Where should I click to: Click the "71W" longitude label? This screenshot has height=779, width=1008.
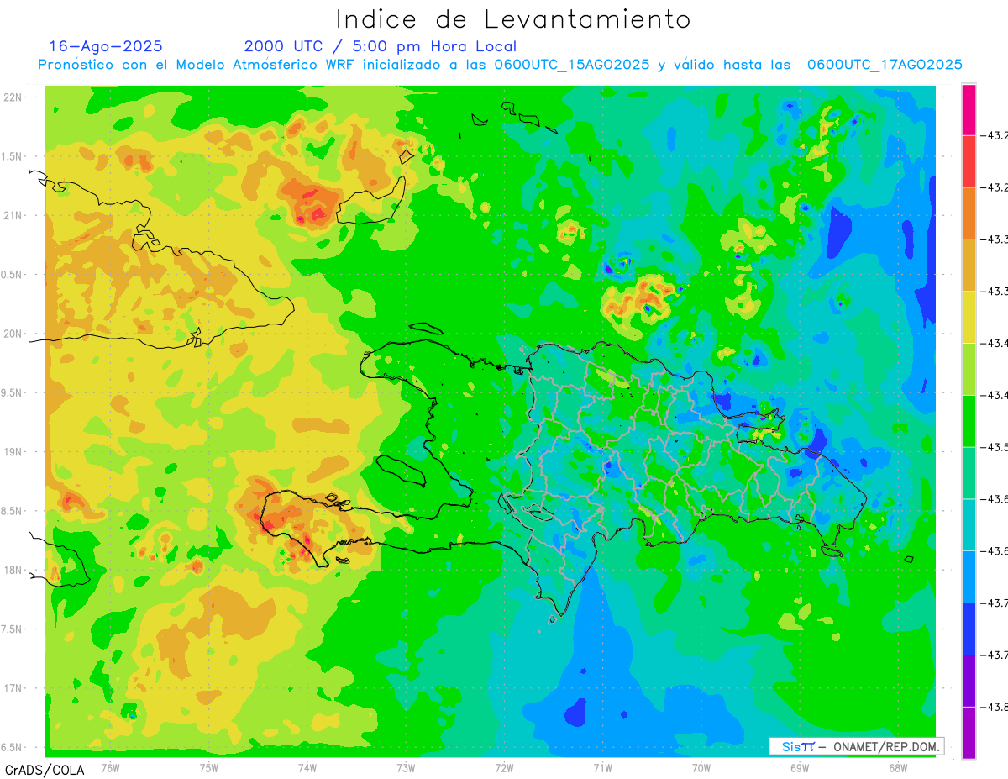[x=602, y=767]
